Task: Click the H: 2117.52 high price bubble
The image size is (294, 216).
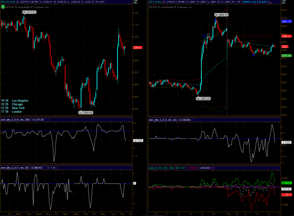Action: [29, 12]
